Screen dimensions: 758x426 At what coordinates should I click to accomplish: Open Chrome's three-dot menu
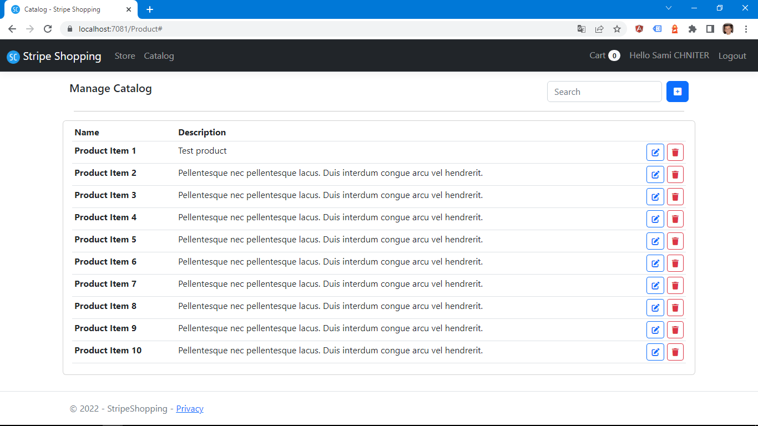coord(746,29)
